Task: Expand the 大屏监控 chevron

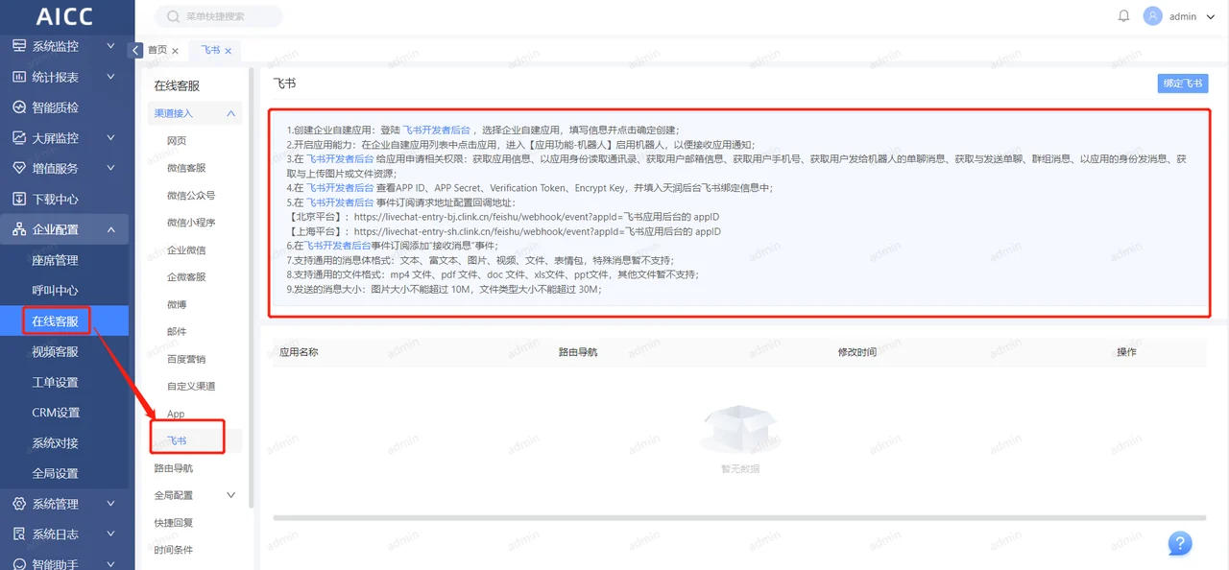Action: pos(110,138)
